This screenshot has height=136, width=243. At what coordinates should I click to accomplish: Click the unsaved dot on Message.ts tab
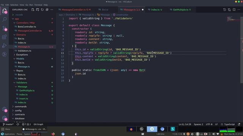[x=143, y=10]
